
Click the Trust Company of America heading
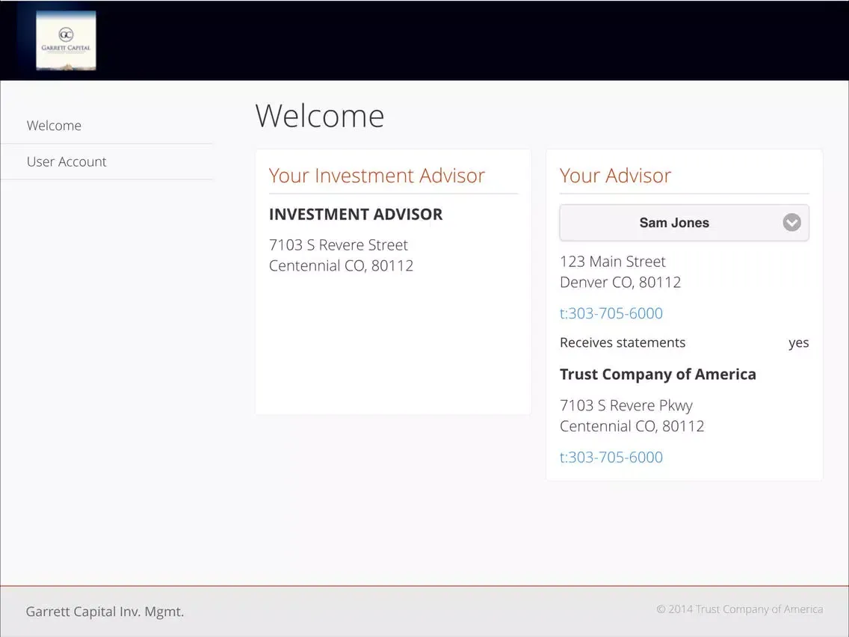[x=658, y=375]
